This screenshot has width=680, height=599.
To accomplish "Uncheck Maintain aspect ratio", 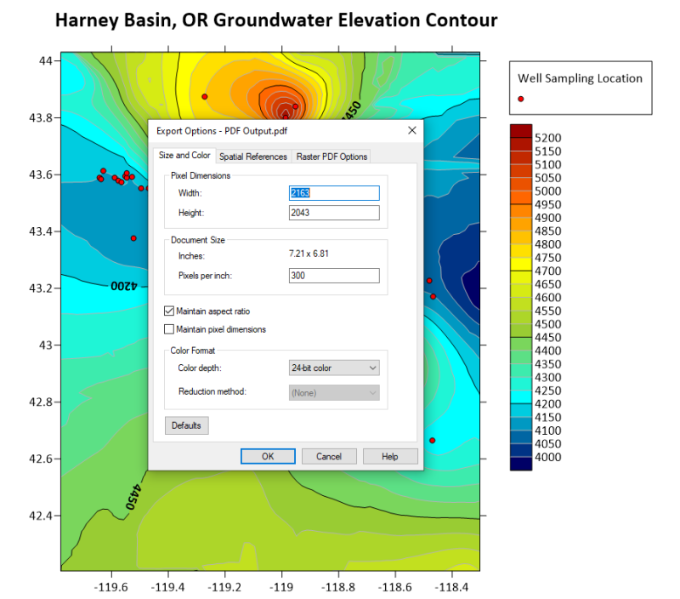I will (169, 311).
